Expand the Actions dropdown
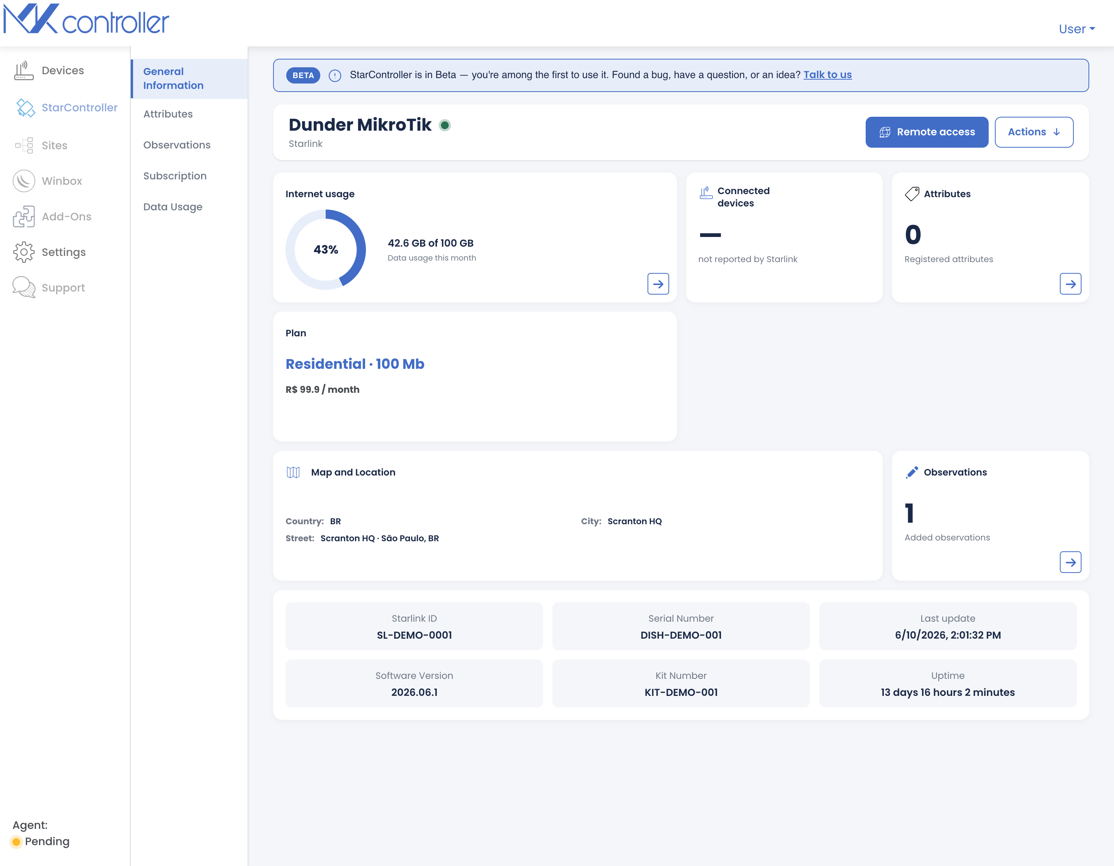The width and height of the screenshot is (1114, 866). coord(1034,132)
